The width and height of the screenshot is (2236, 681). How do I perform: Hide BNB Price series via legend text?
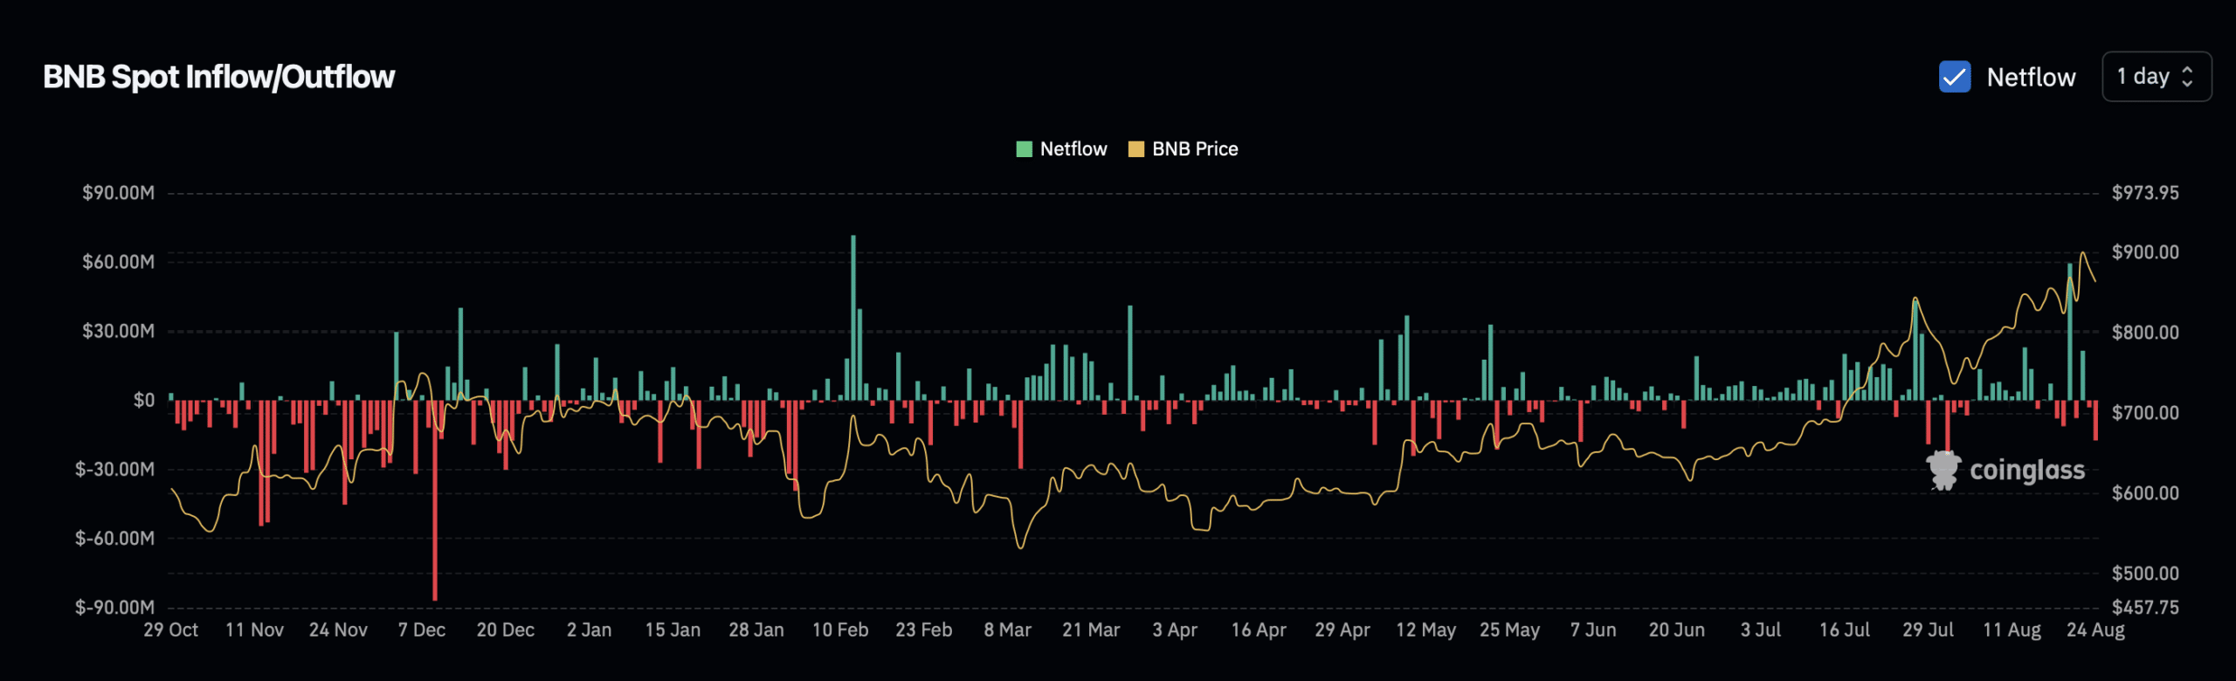coord(1195,149)
